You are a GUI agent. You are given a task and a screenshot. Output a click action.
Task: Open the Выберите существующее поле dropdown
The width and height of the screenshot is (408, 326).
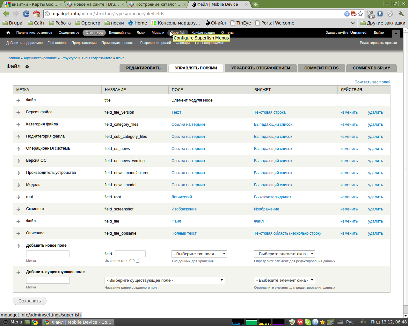pyautogui.click(x=164, y=280)
